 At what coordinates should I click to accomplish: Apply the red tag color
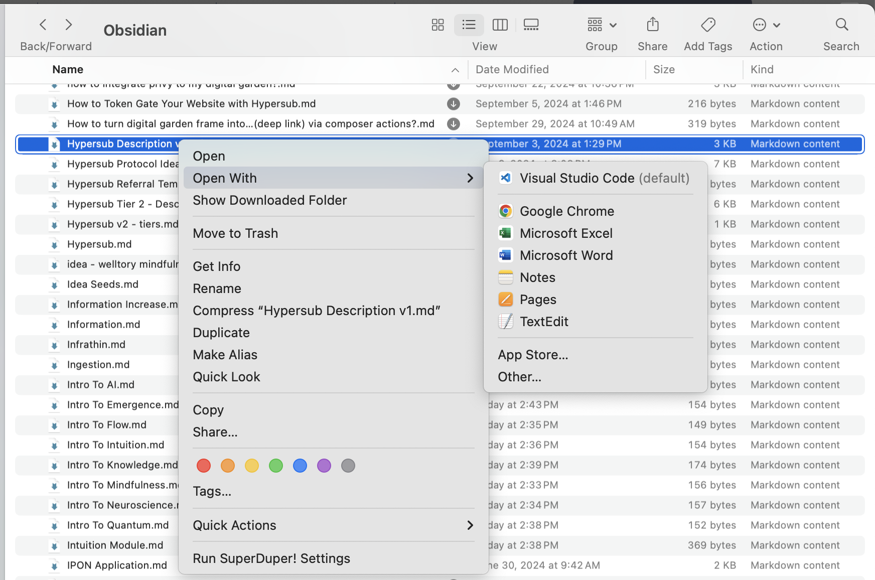click(204, 466)
